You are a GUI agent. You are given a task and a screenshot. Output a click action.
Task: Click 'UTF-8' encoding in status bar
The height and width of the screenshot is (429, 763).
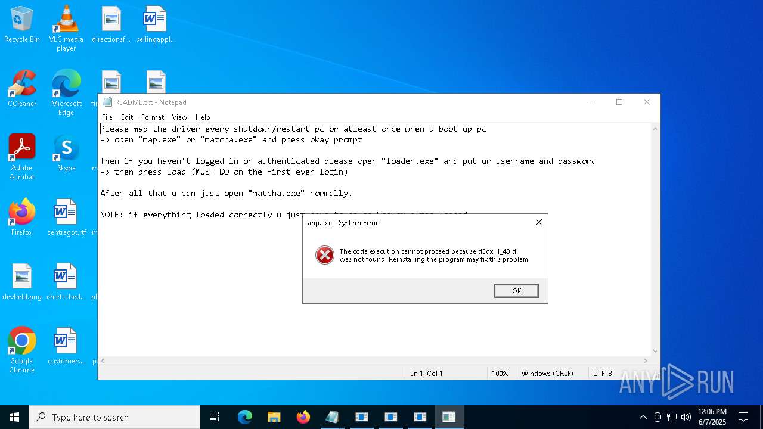(602, 374)
